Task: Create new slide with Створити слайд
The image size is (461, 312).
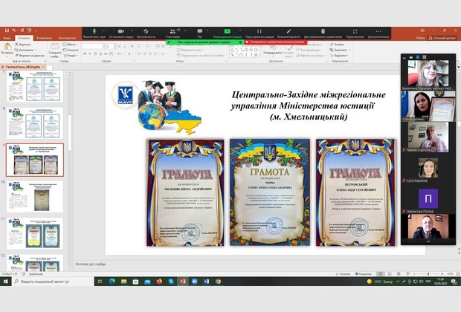Action: coord(55,51)
